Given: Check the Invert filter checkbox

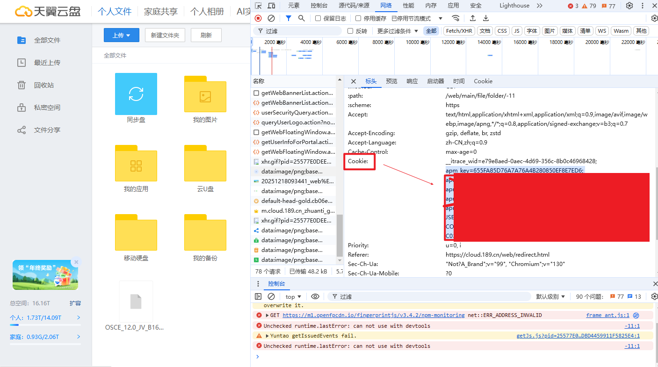Looking at the screenshot, I should pos(350,31).
